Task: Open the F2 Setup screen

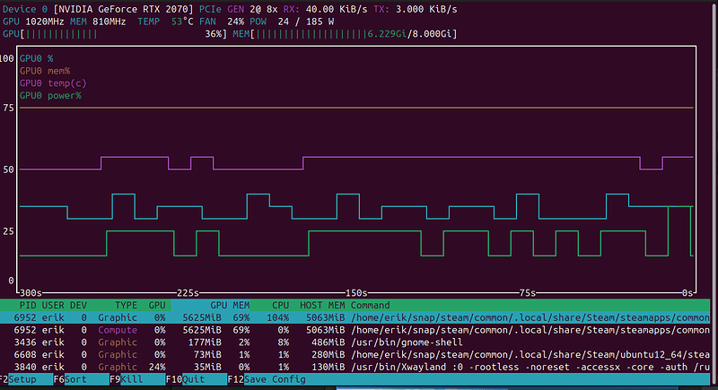Action: tap(27, 379)
